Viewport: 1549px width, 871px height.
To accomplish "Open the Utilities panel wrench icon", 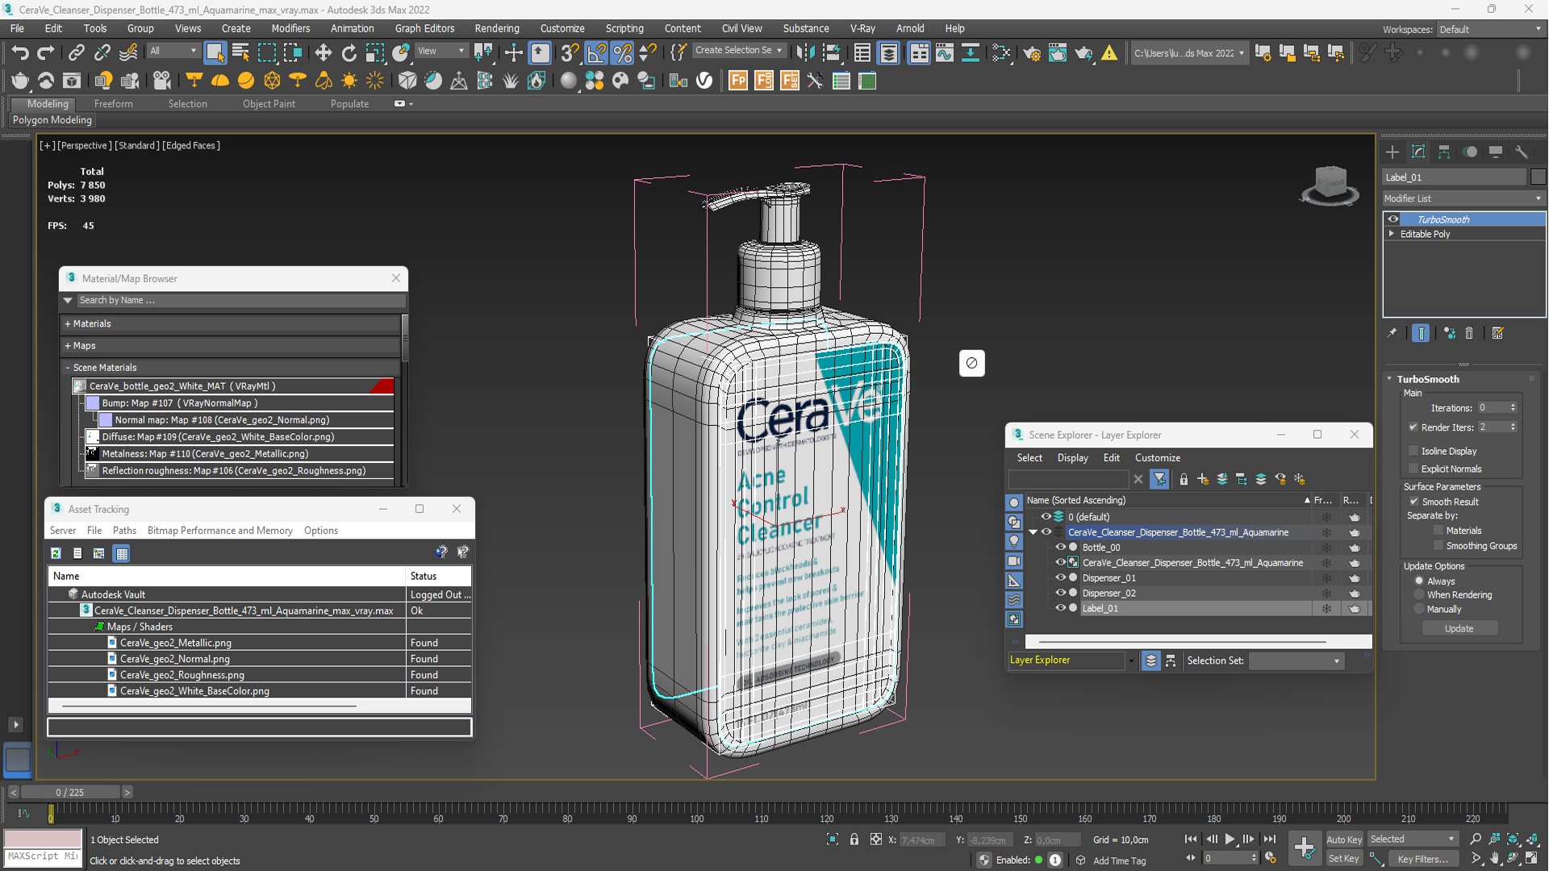I will (x=1522, y=152).
